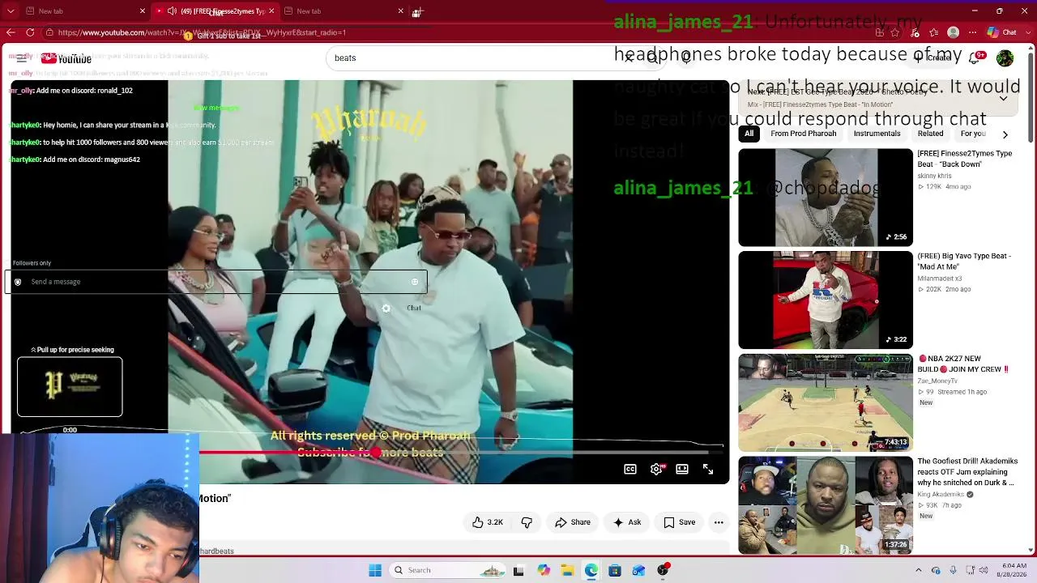Open Finesse2Tymes "Back Down" video title
Image resolution: width=1037 pixels, height=583 pixels.
[964, 159]
